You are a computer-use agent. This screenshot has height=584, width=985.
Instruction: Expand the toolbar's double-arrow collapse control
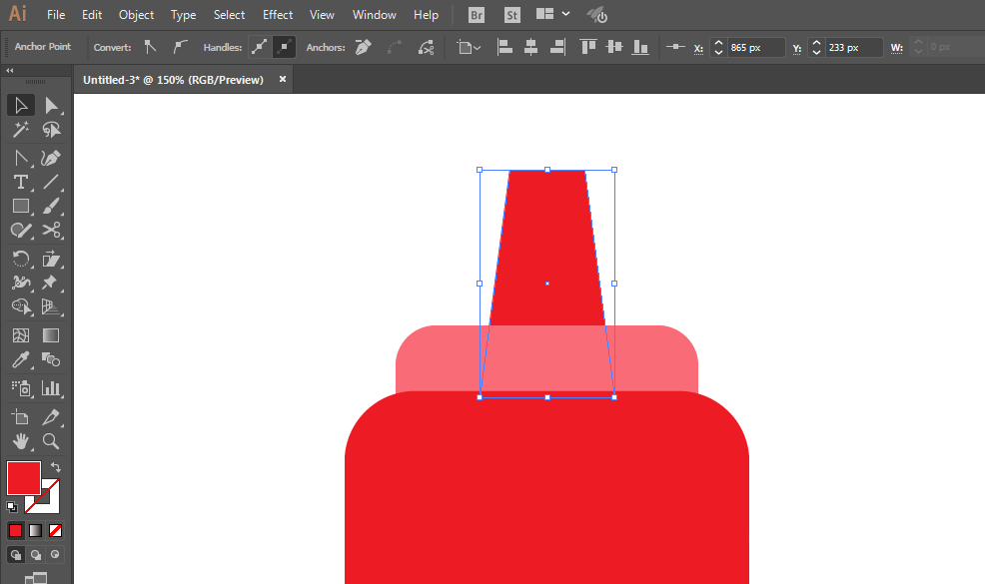tap(10, 71)
